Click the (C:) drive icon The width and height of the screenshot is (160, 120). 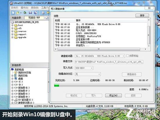click(x=16, y=82)
